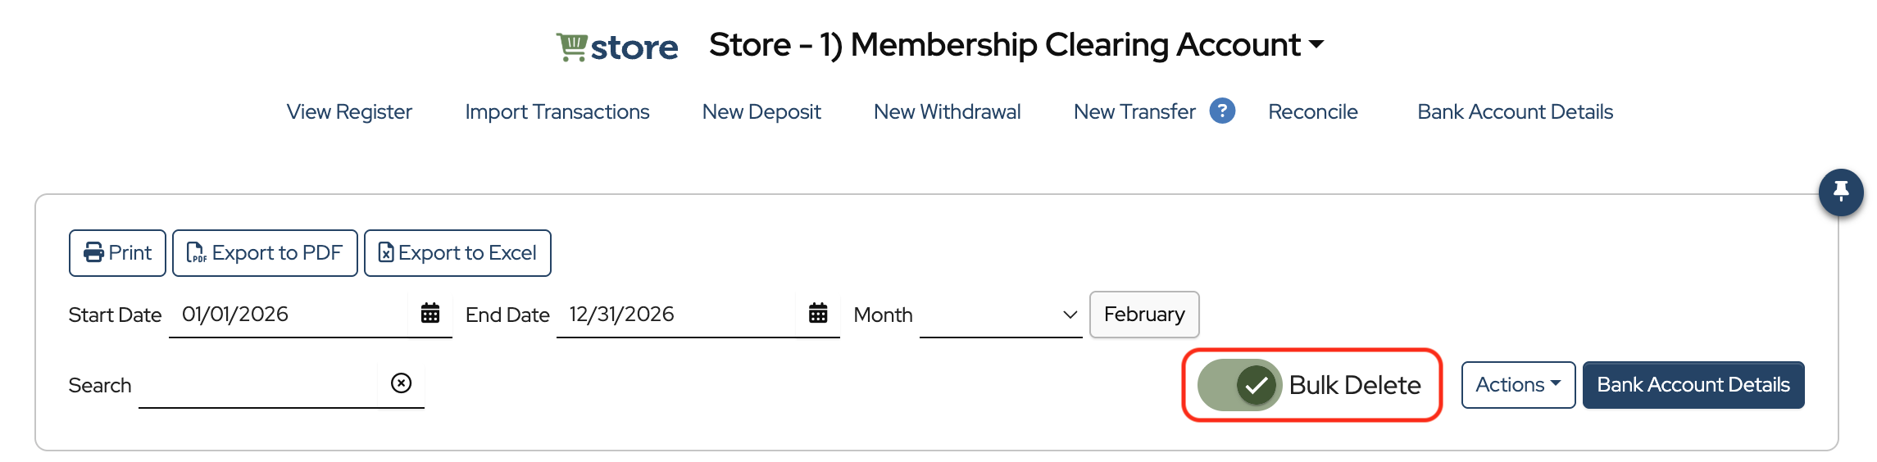Click the February button

(x=1144, y=315)
